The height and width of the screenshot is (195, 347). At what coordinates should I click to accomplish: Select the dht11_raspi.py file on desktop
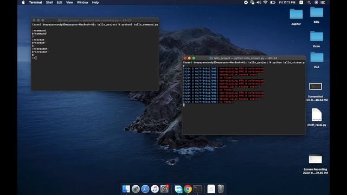point(317,115)
